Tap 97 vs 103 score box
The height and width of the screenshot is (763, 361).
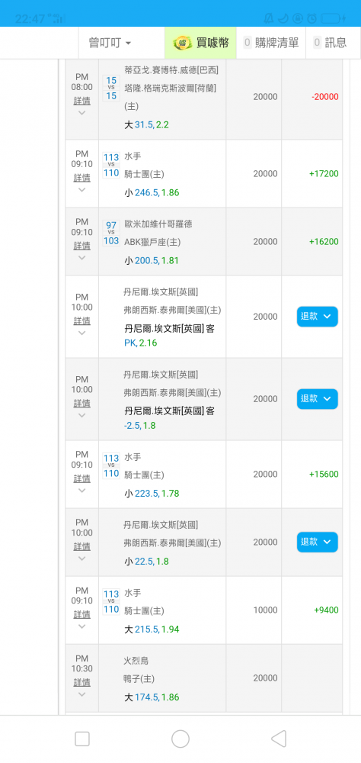[111, 233]
